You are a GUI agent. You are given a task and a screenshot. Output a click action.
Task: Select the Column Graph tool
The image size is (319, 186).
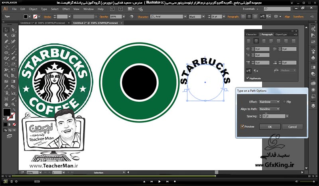(x=13, y=93)
